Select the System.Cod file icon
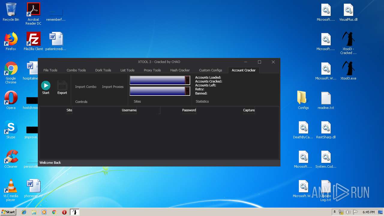Image resolution: width=384 pixels, height=216 pixels. tap(326, 159)
